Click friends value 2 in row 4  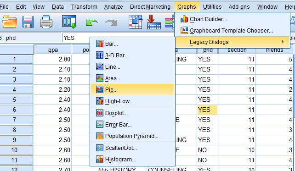click(274, 89)
